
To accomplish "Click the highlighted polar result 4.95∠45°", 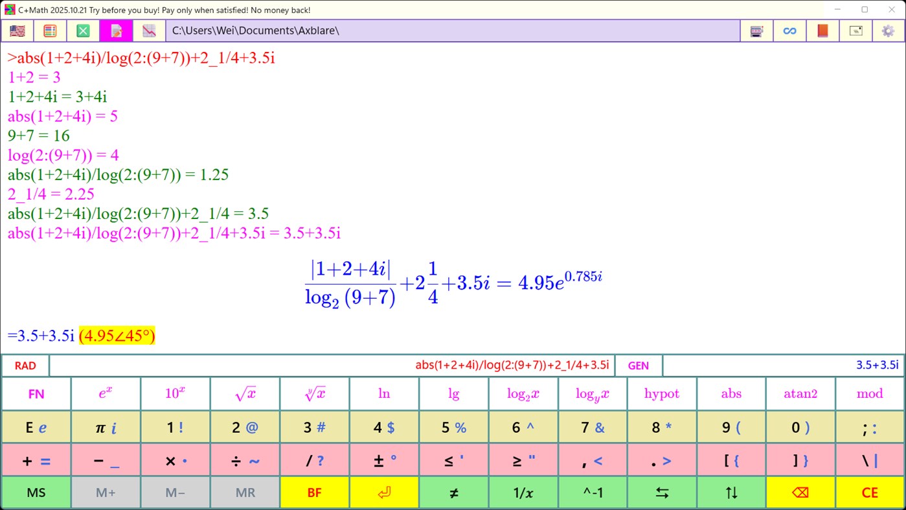I will [x=117, y=336].
